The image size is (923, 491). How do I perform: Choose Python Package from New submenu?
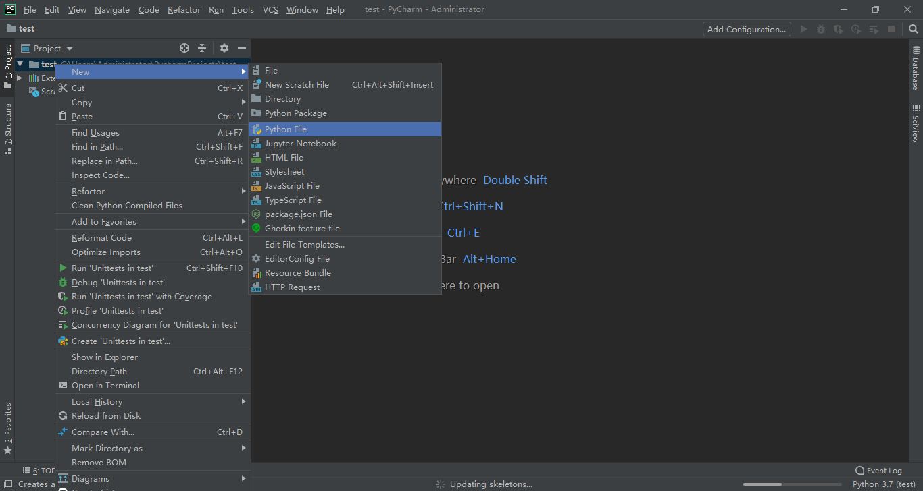coord(345,113)
